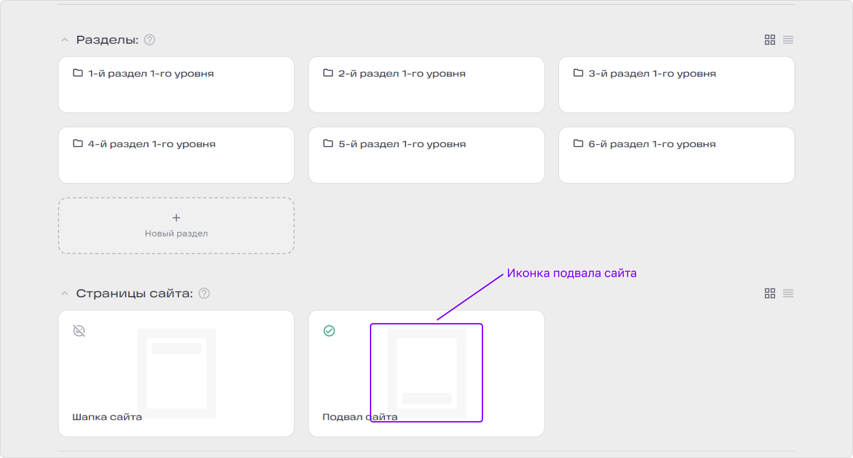Click folder icon of 6-й раздел
This screenshot has height=458, width=853.
pyautogui.click(x=578, y=143)
